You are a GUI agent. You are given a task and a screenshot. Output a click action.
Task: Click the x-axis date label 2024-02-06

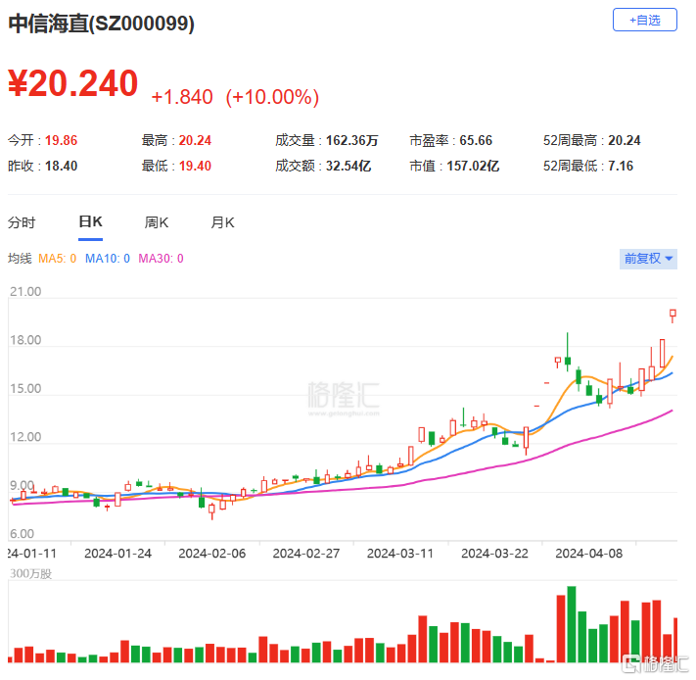(212, 554)
